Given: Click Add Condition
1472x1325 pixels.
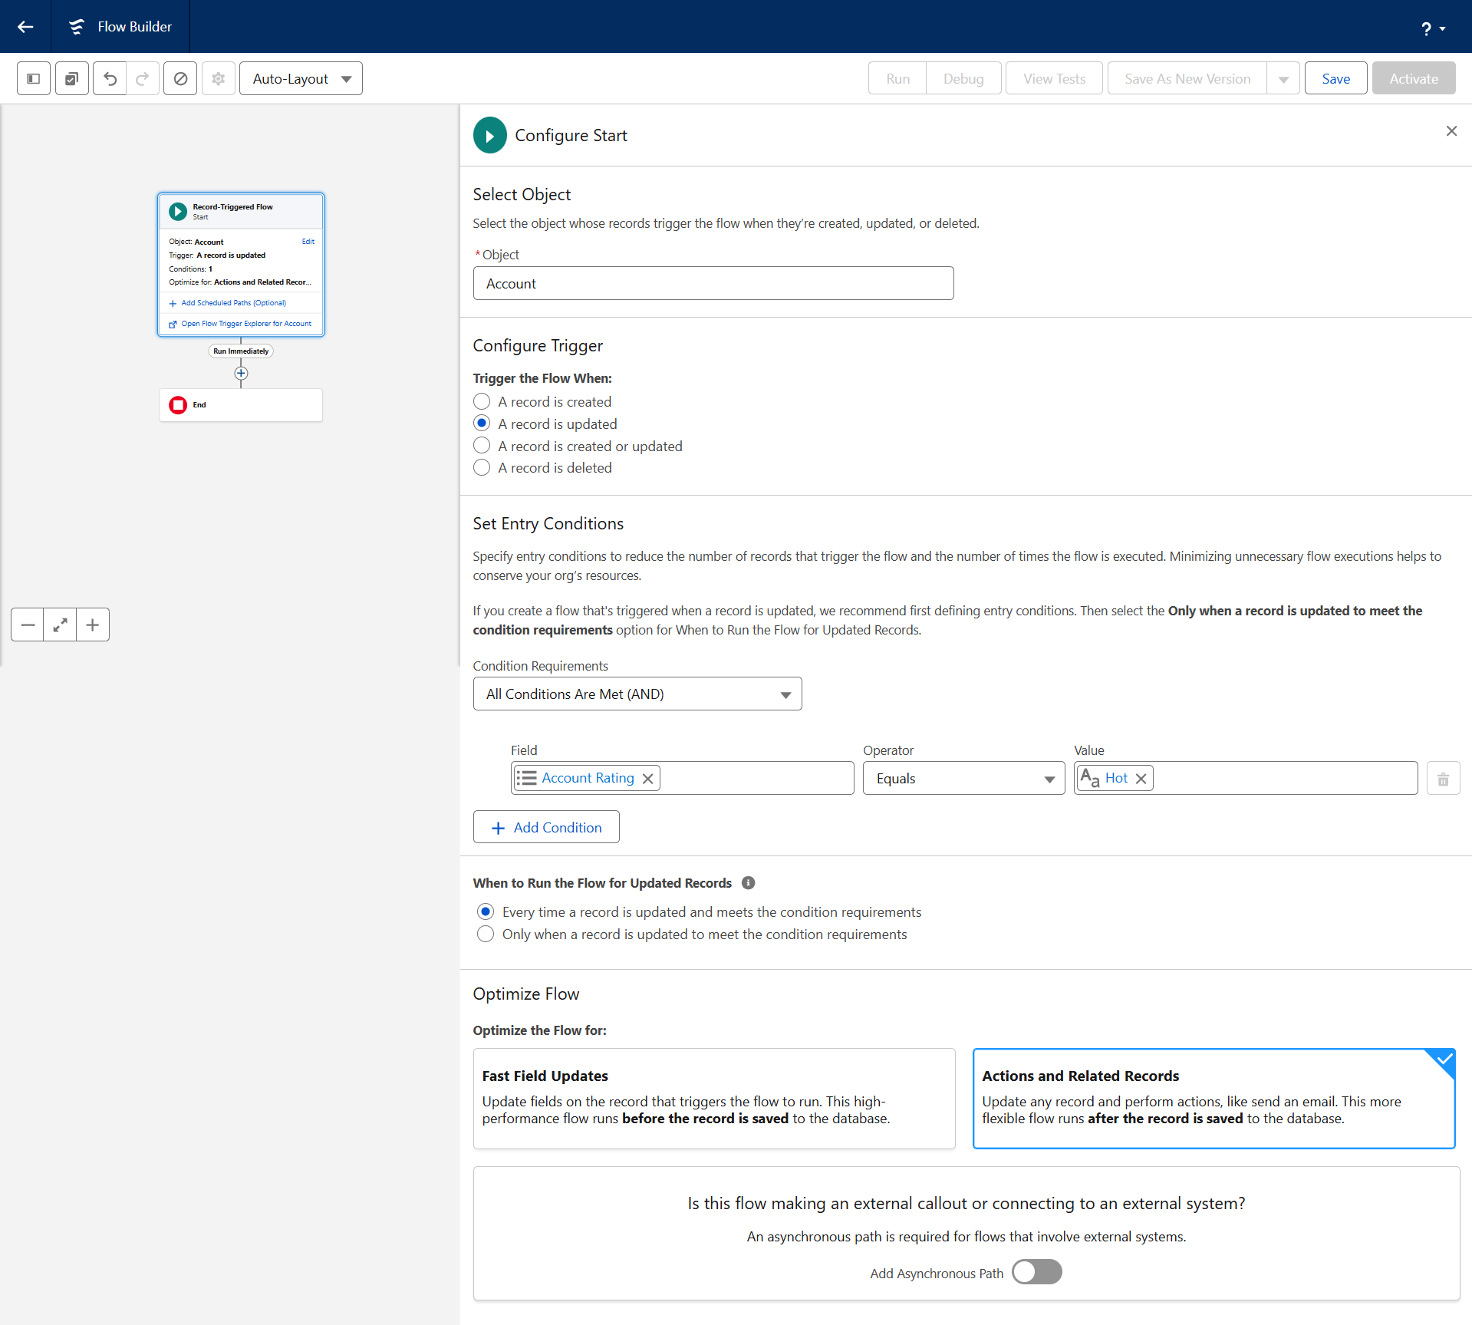Looking at the screenshot, I should click(x=546, y=827).
